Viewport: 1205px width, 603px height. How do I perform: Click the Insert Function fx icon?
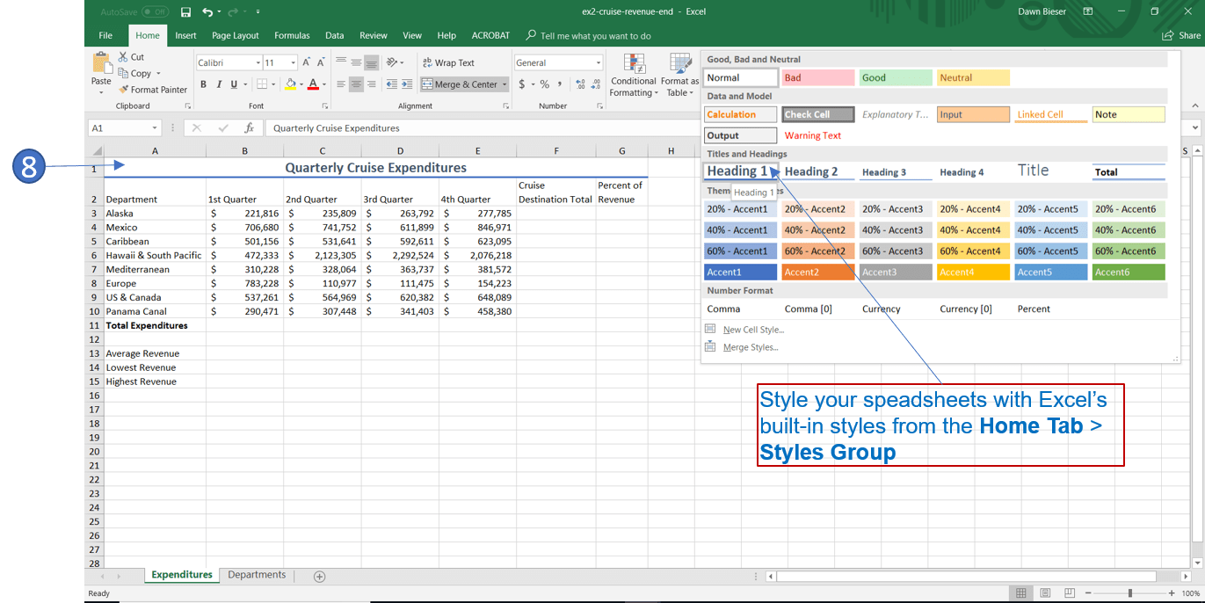point(250,128)
